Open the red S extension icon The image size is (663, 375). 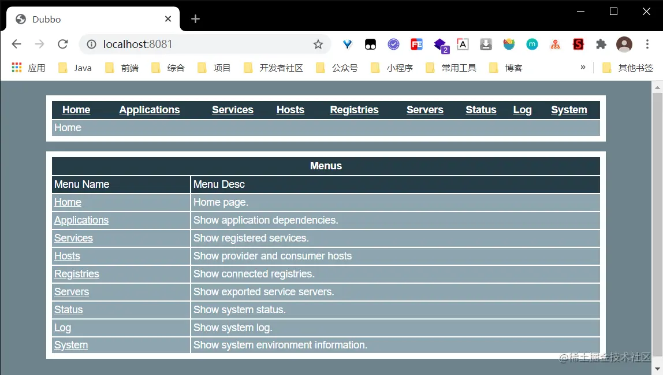point(578,44)
